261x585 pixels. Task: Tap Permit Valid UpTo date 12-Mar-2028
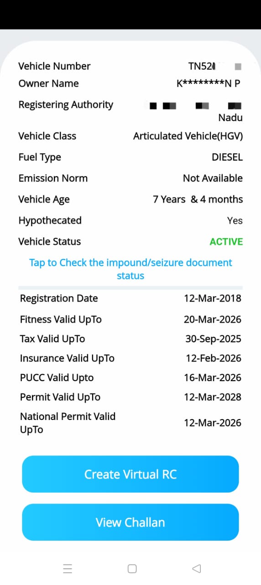[x=213, y=397]
